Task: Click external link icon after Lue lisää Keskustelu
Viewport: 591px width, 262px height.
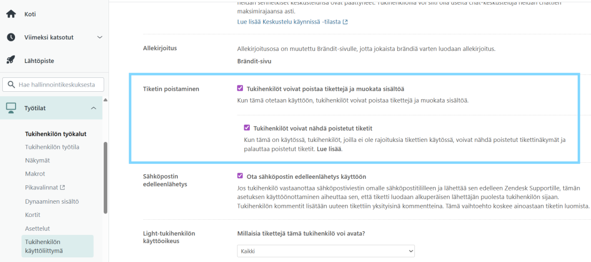Action: tap(345, 22)
